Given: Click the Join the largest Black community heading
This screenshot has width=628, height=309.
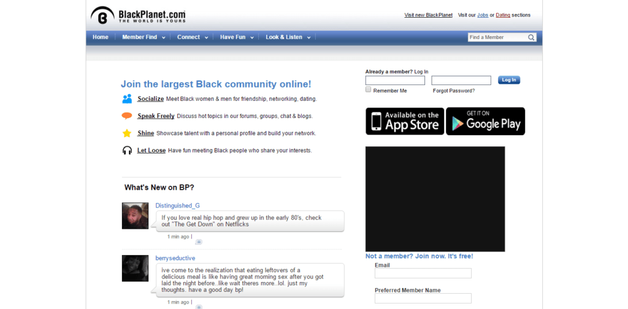Looking at the screenshot, I should (216, 84).
